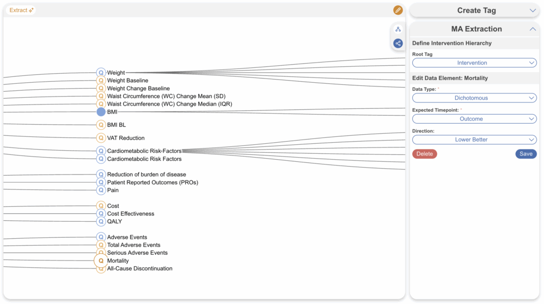Click the Q icon beside Weight Baseline
The height and width of the screenshot is (304, 544).
pyautogui.click(x=101, y=81)
